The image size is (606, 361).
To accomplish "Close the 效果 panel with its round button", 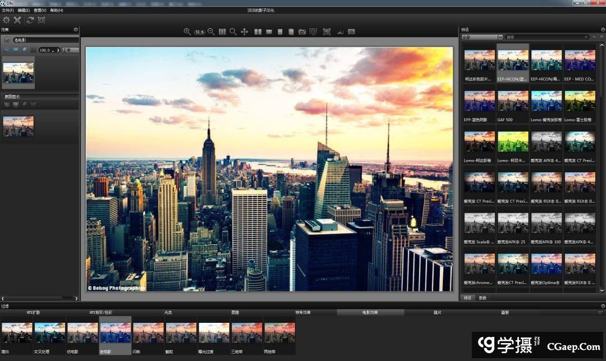I will pyautogui.click(x=76, y=29).
